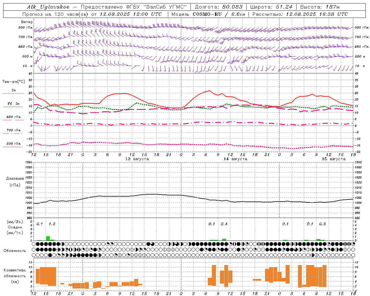Viewport: 370px width, 296px height.
Task: Click the Давление panel label
Action: [x=15, y=179]
